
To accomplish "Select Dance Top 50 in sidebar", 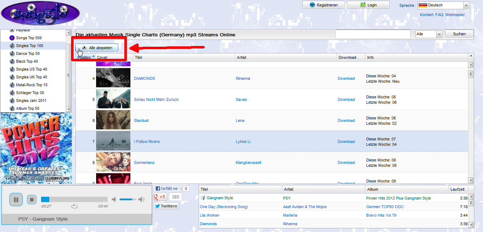I will point(28,53).
